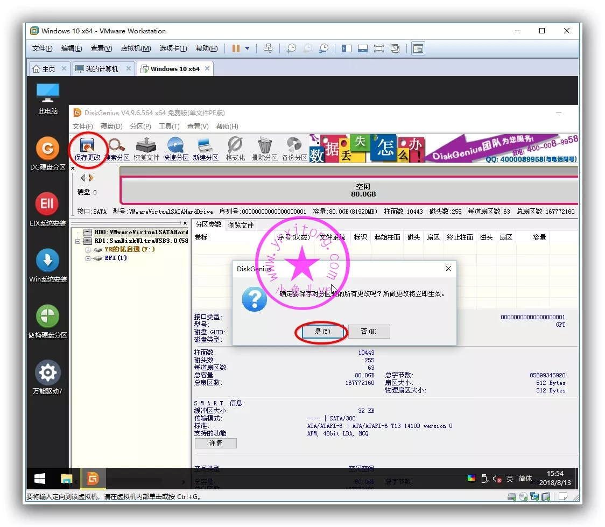Image resolution: width=605 pixels, height=527 pixels.
Task: Click the 详情 details button
Action: click(216, 443)
